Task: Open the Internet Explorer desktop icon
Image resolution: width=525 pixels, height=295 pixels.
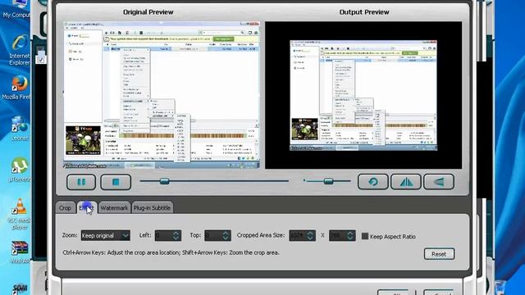Action: pos(20,50)
